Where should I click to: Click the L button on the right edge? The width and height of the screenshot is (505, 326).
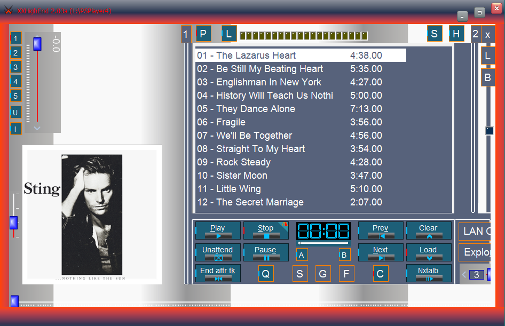pos(488,55)
